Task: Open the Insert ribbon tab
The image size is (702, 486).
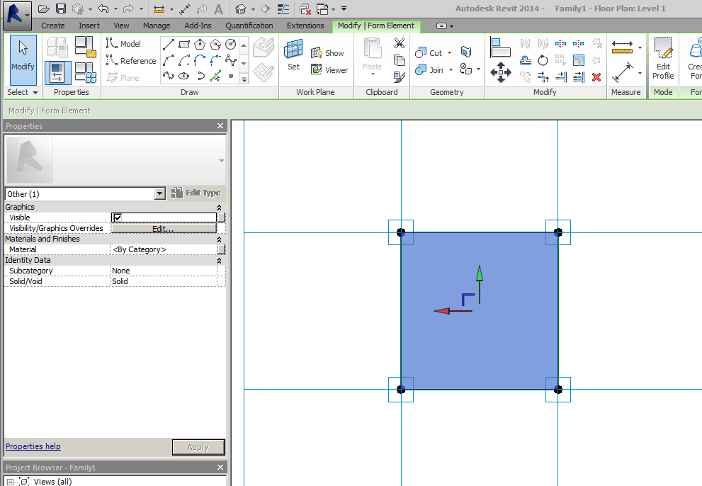Action: coord(89,26)
